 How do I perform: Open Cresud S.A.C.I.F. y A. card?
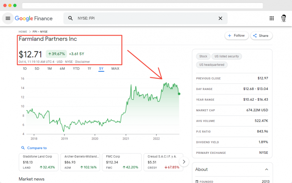click(x=163, y=162)
